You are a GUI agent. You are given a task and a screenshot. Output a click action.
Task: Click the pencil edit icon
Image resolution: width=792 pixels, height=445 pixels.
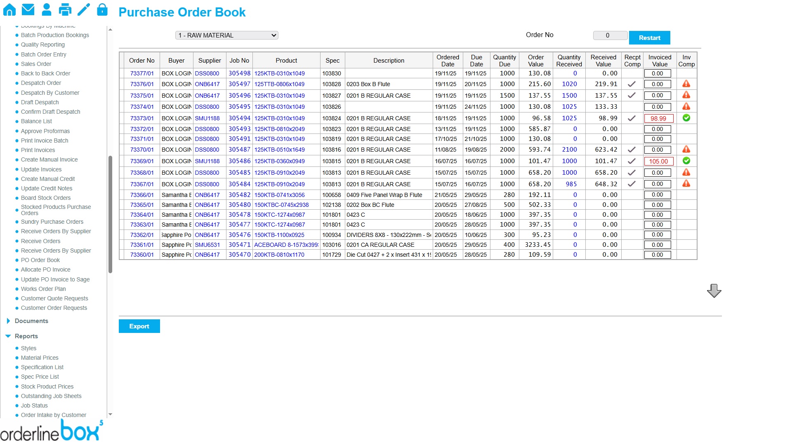[84, 9]
